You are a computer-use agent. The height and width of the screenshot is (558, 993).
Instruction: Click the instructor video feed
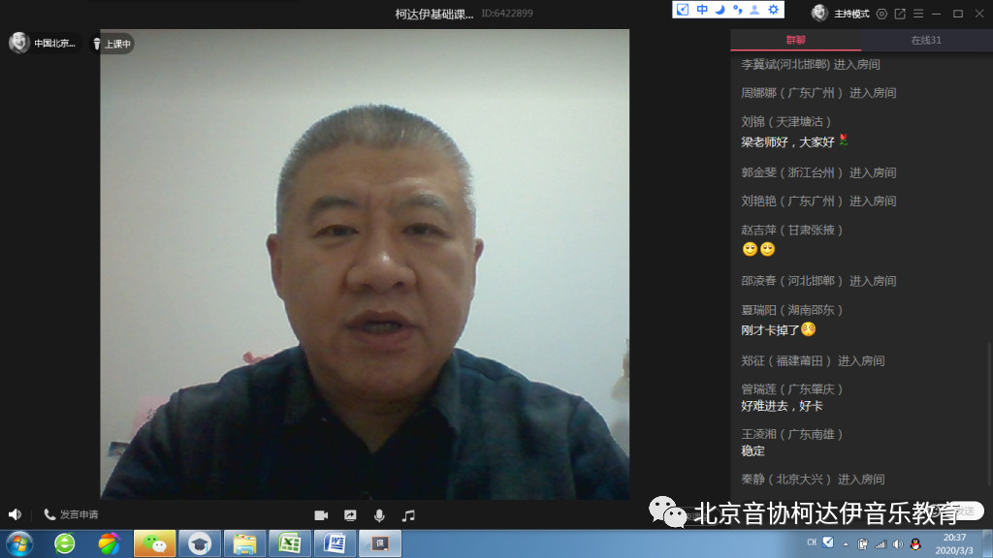point(365,264)
